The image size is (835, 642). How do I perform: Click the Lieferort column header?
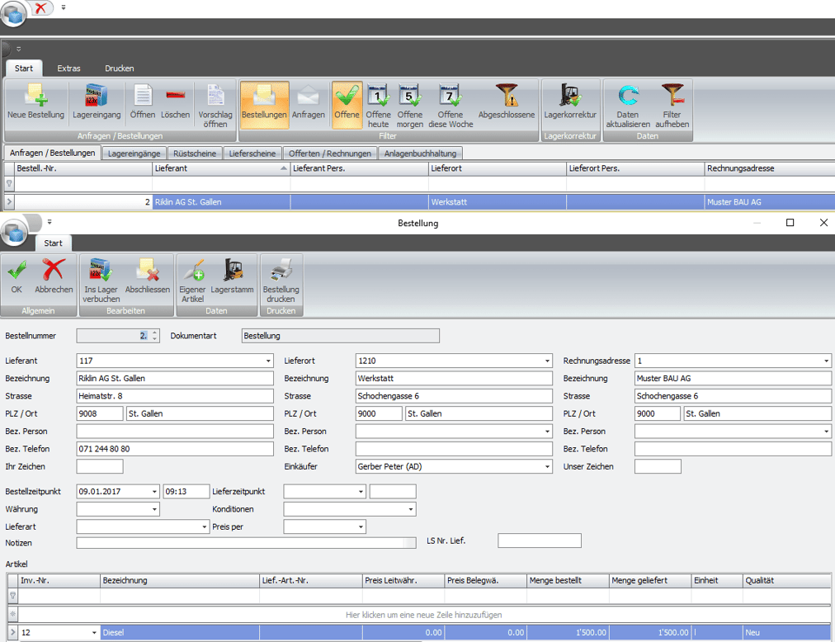[497, 168]
